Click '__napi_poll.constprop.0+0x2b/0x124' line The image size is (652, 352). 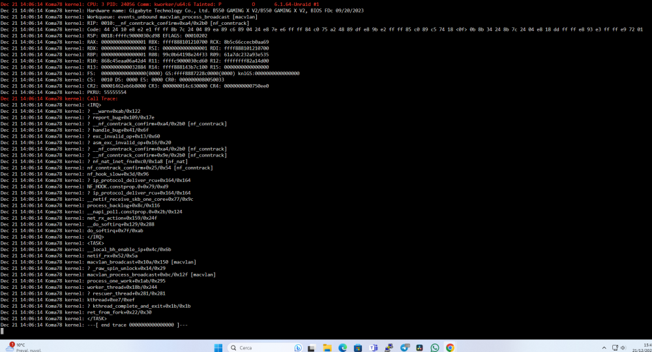point(91,212)
